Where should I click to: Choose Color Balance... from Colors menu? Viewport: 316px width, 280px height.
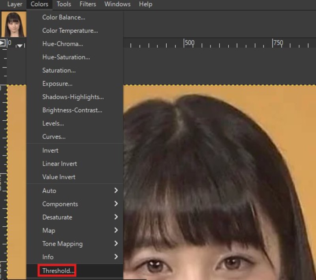(75, 17)
